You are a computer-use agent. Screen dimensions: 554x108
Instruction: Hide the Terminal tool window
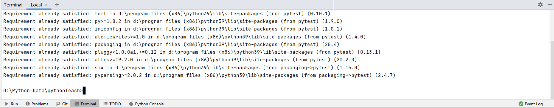(550, 5)
